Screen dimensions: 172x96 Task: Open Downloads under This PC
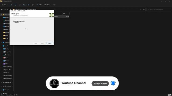tap(7, 55)
